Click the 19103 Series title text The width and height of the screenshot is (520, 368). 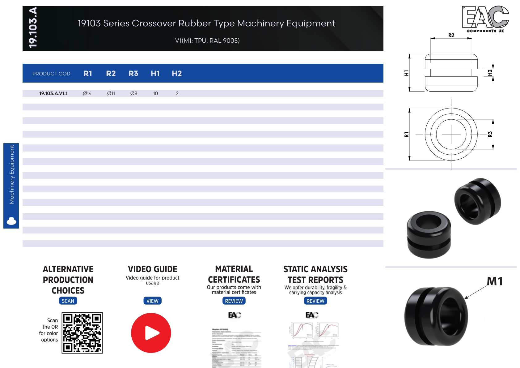tap(206, 23)
